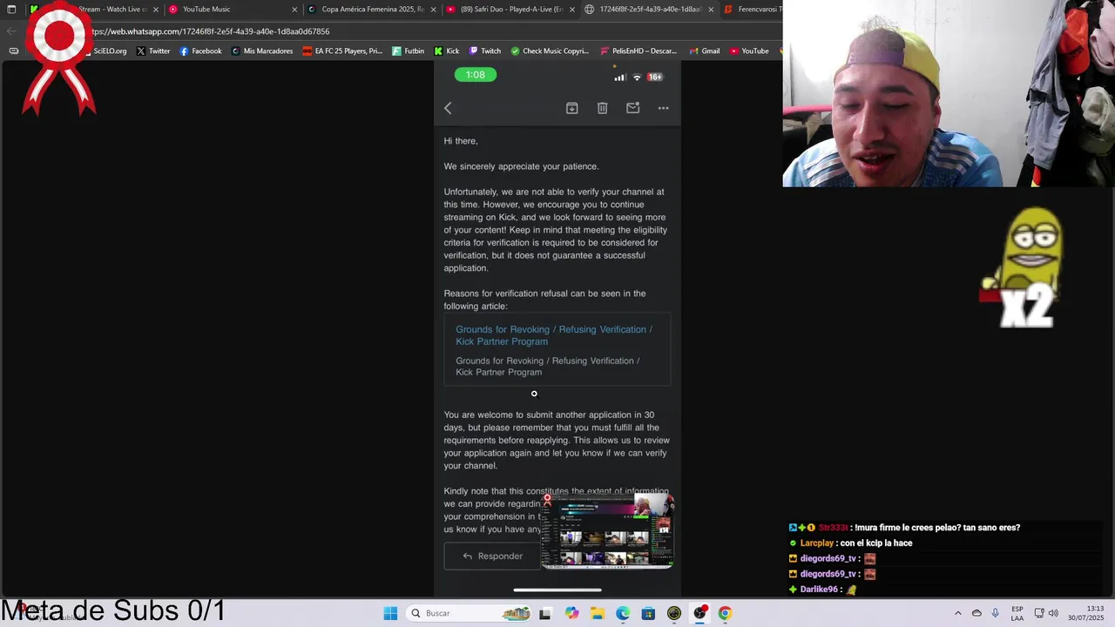
Task: Click the Larcplay chat username
Action: pyautogui.click(x=816, y=543)
